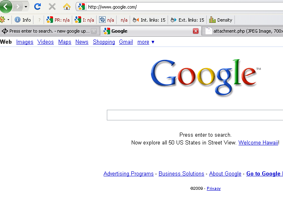This screenshot has width=283, height=202.
Task: Open the Welcome Hawaii link
Action: [258, 142]
